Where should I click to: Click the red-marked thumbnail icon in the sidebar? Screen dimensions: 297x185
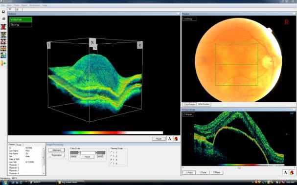coord(3,27)
